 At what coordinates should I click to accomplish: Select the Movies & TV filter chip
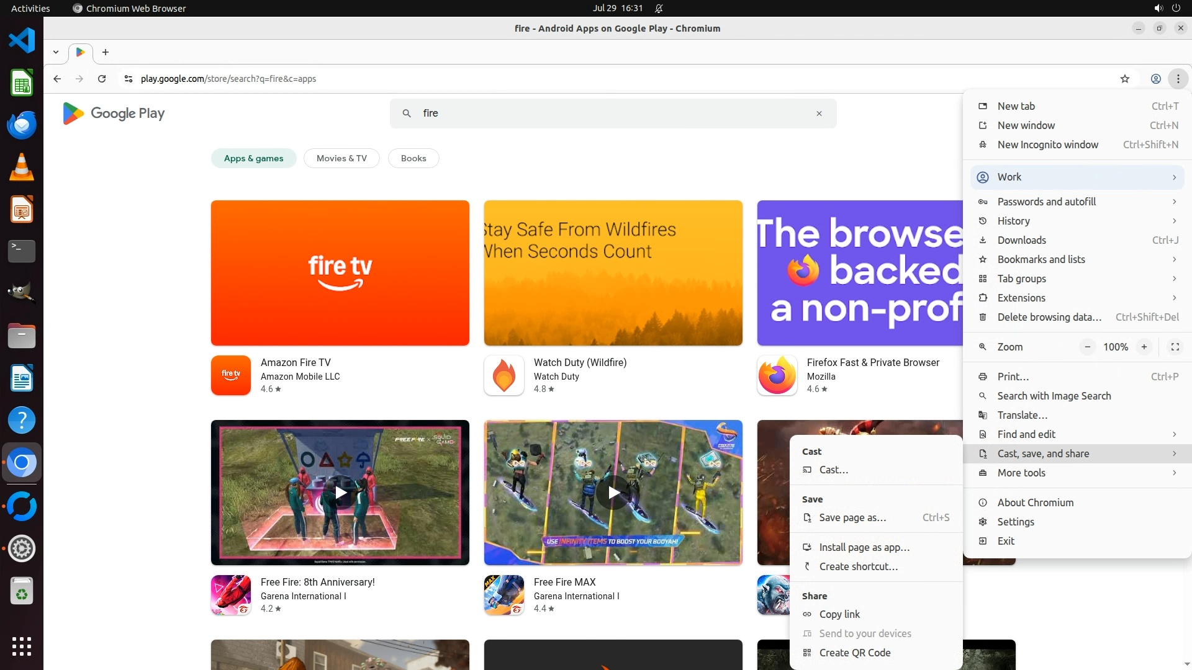click(x=341, y=158)
